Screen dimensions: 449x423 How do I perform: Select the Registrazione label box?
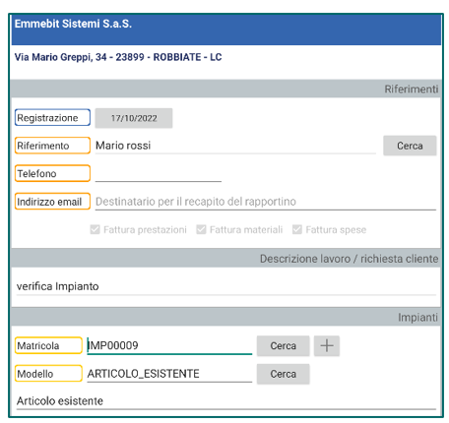coord(52,118)
